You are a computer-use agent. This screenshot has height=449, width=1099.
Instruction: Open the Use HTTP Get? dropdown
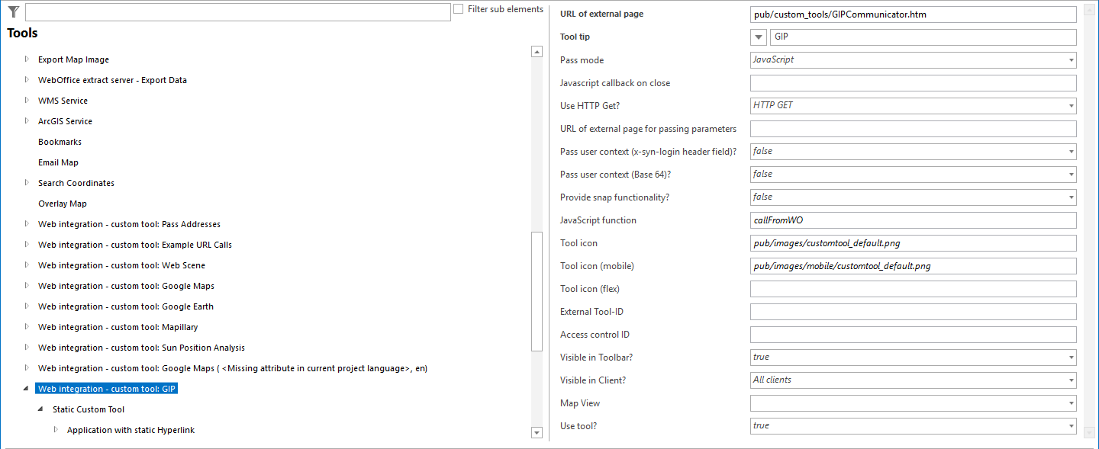[1068, 105]
